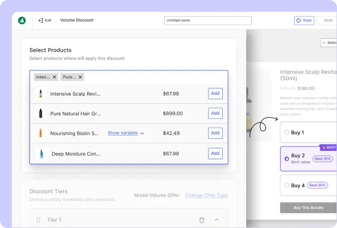Select the Buy 2 radio option
The width and height of the screenshot is (337, 228).
(x=286, y=159)
